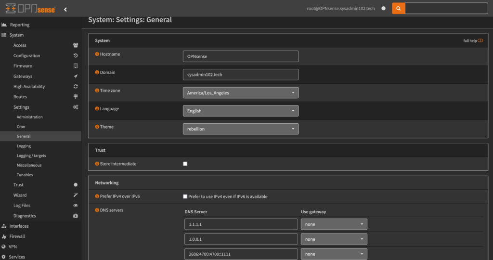The height and width of the screenshot is (260, 493).
Task: Click the Firmware icon in sidebar
Action: [76, 66]
